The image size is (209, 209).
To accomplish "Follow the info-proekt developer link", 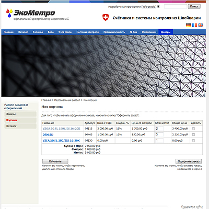I will click(x=149, y=7).
